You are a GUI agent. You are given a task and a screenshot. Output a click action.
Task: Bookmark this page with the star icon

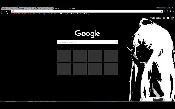[162, 11]
